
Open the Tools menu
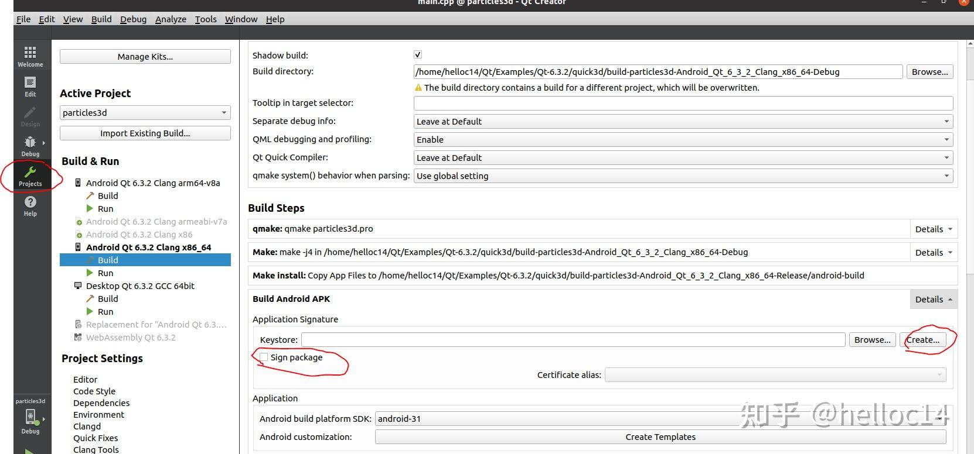[206, 19]
